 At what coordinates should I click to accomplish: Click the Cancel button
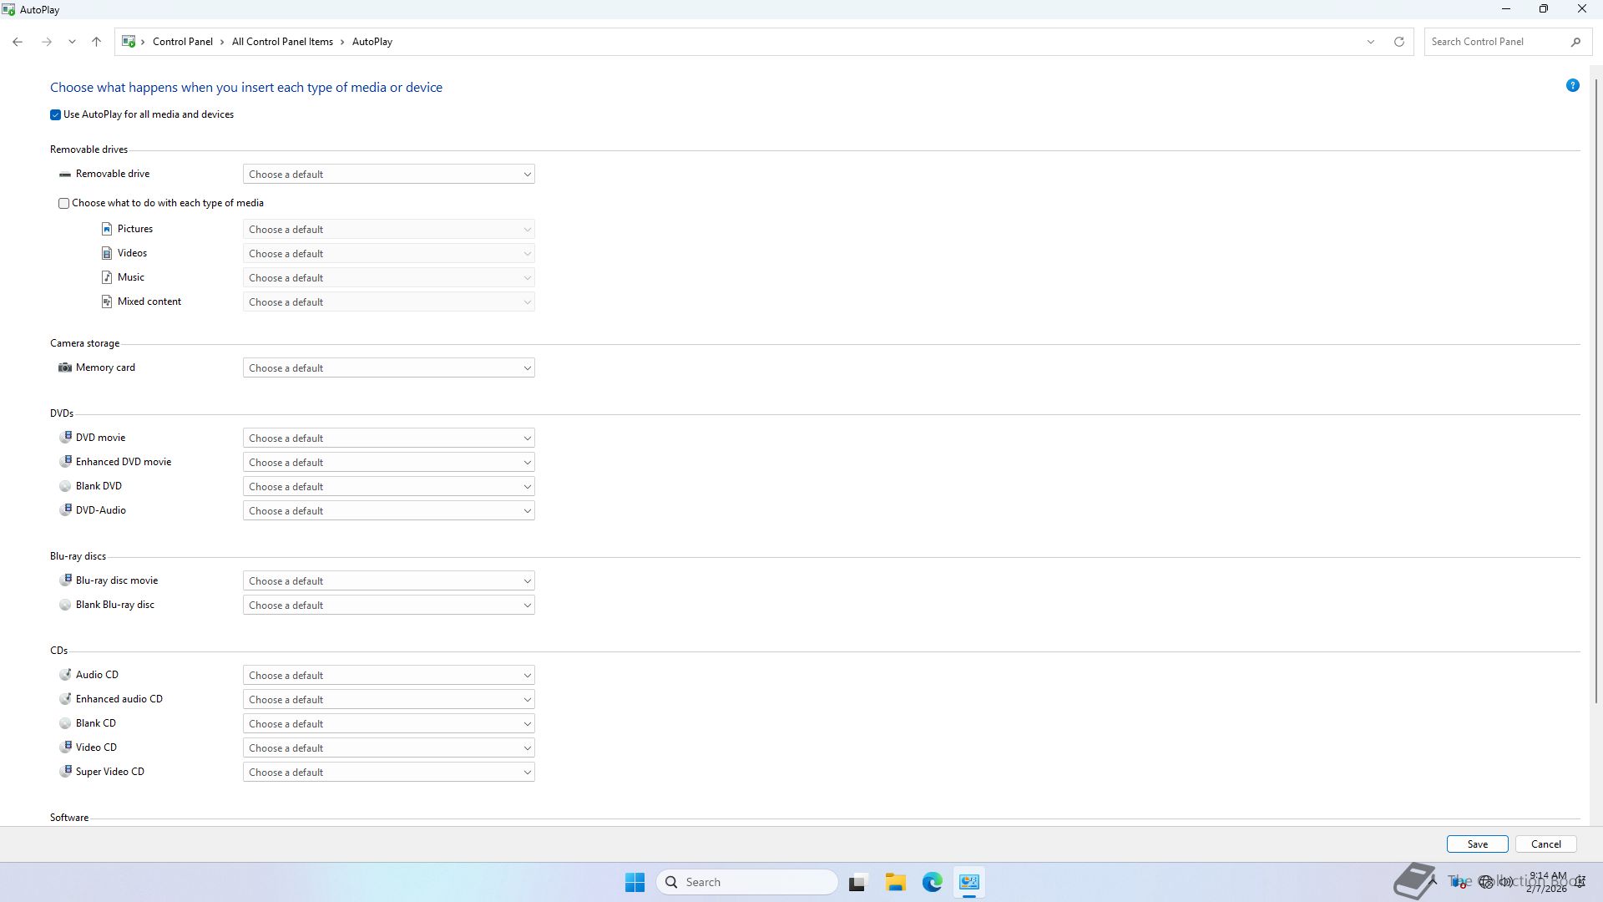click(1545, 844)
